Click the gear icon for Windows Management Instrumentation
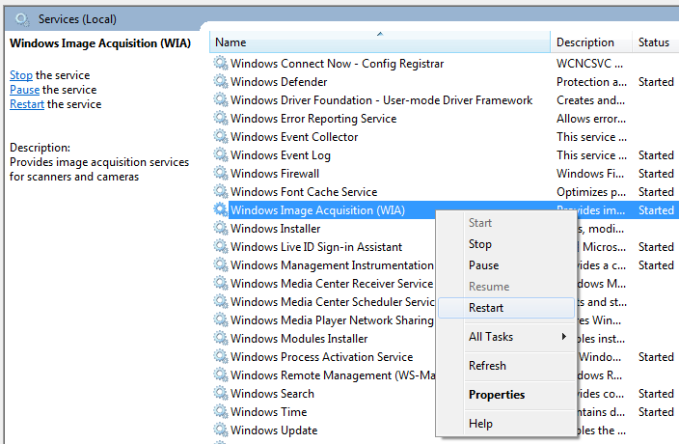Screen dimensions: 679x444 (x=221, y=265)
